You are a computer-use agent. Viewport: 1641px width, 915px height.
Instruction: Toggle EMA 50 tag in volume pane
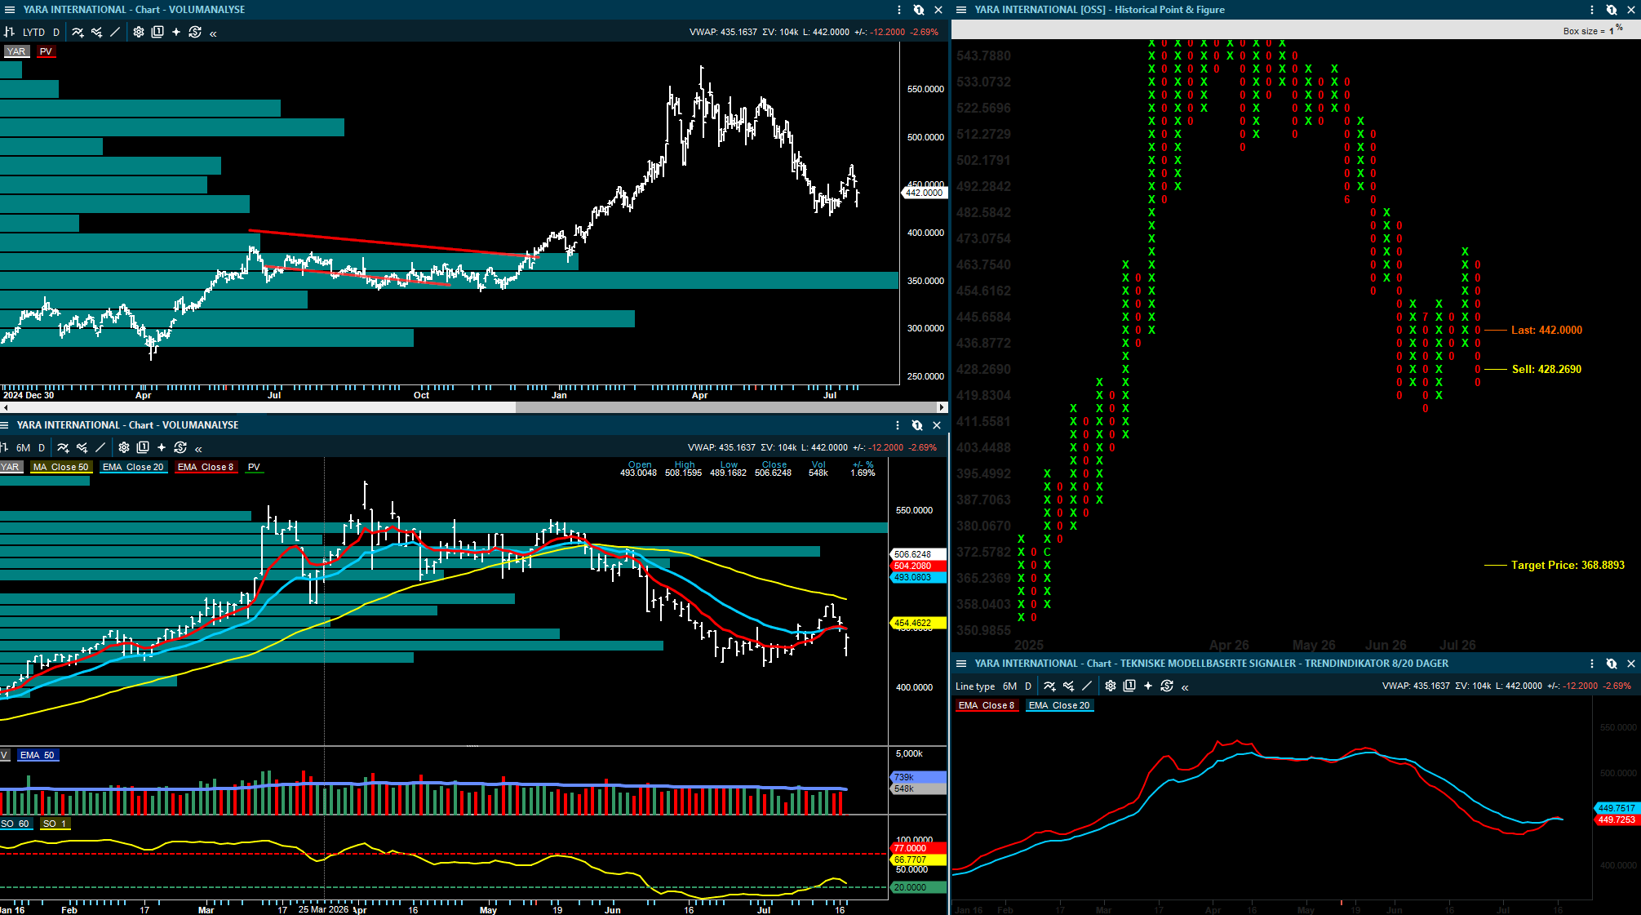point(38,755)
